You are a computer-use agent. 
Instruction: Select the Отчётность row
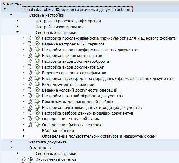pos(90,148)
